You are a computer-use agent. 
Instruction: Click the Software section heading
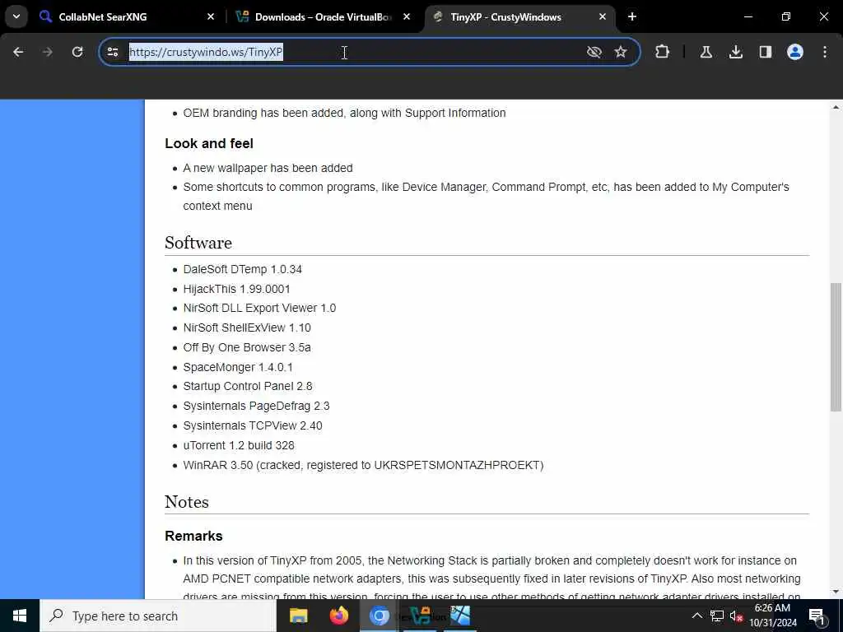198,243
